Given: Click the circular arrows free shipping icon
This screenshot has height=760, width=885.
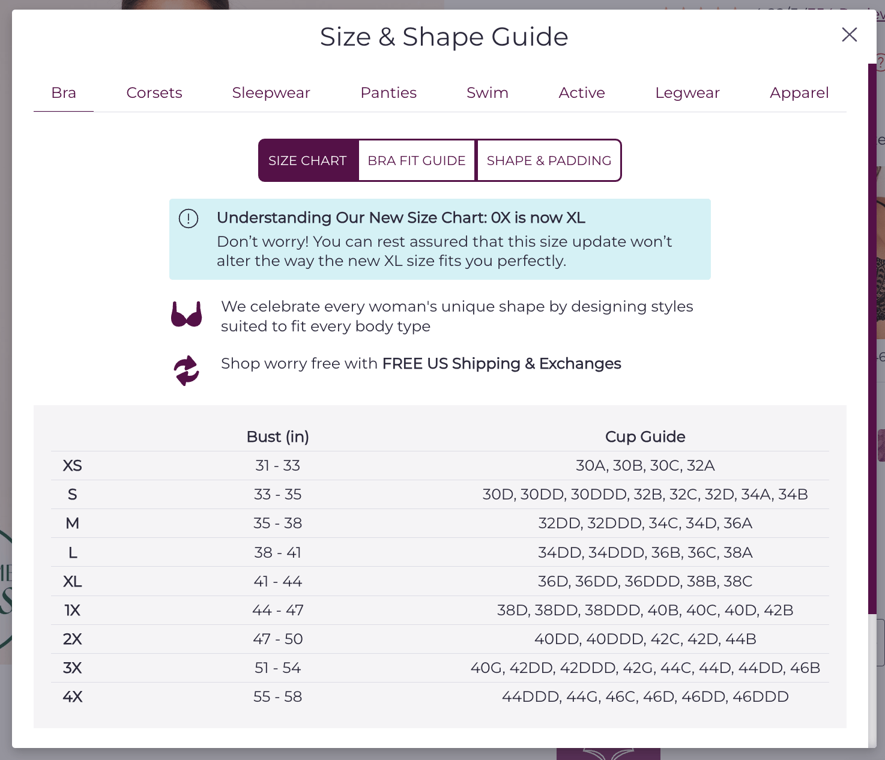Looking at the screenshot, I should pyautogui.click(x=185, y=370).
